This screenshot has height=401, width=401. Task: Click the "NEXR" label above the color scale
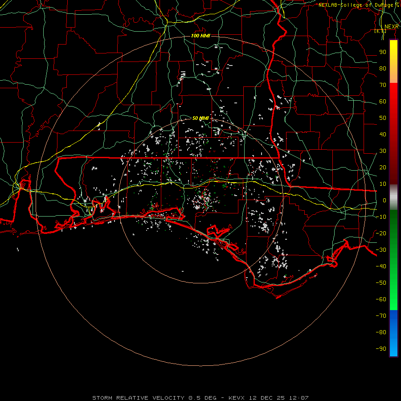point(391,27)
